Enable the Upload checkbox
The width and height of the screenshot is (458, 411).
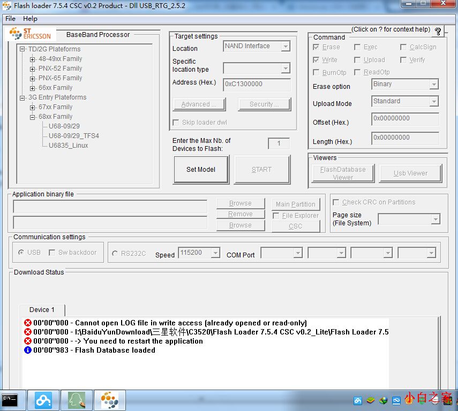[x=357, y=60]
